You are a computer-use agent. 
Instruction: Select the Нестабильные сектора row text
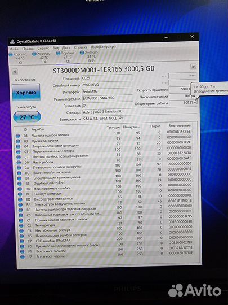pyautogui.click(x=53, y=230)
